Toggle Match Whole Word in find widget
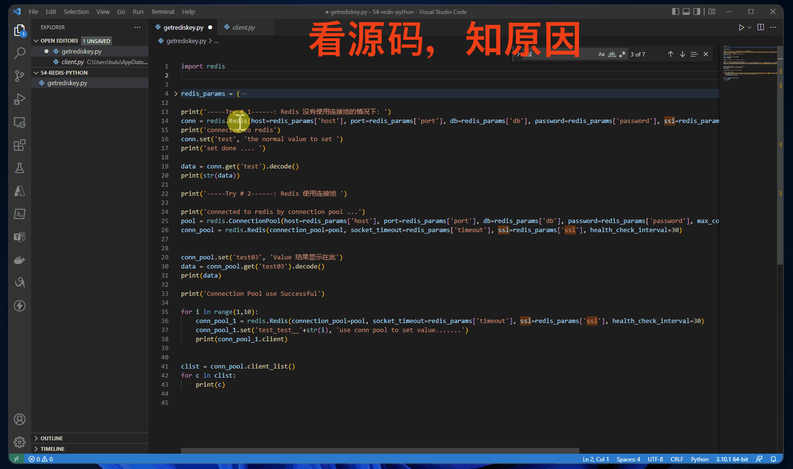793x469 pixels. (612, 55)
